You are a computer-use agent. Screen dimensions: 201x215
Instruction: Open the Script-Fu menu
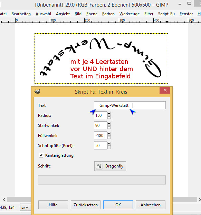[x=166, y=14]
